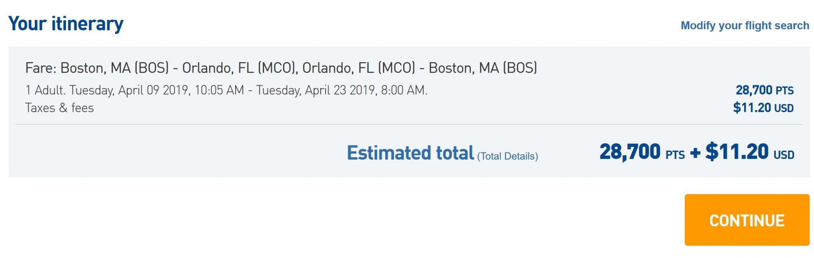
Task: Click the Your itinerary heading
Action: 66,24
